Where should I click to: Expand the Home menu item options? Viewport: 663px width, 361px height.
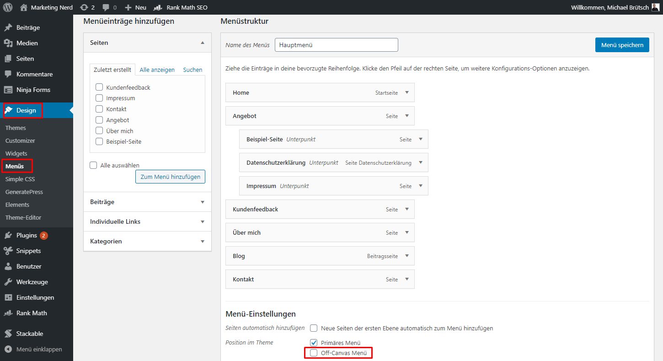coord(407,92)
